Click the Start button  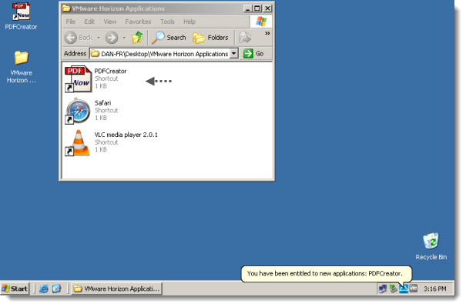pyautogui.click(x=15, y=289)
